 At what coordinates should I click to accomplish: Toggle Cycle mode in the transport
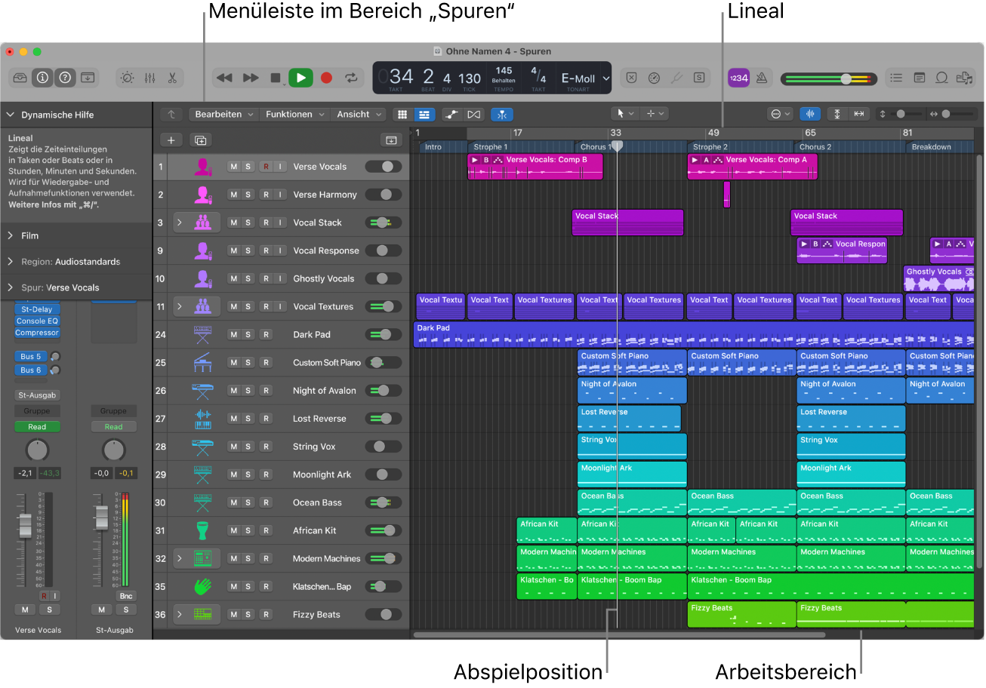click(351, 78)
